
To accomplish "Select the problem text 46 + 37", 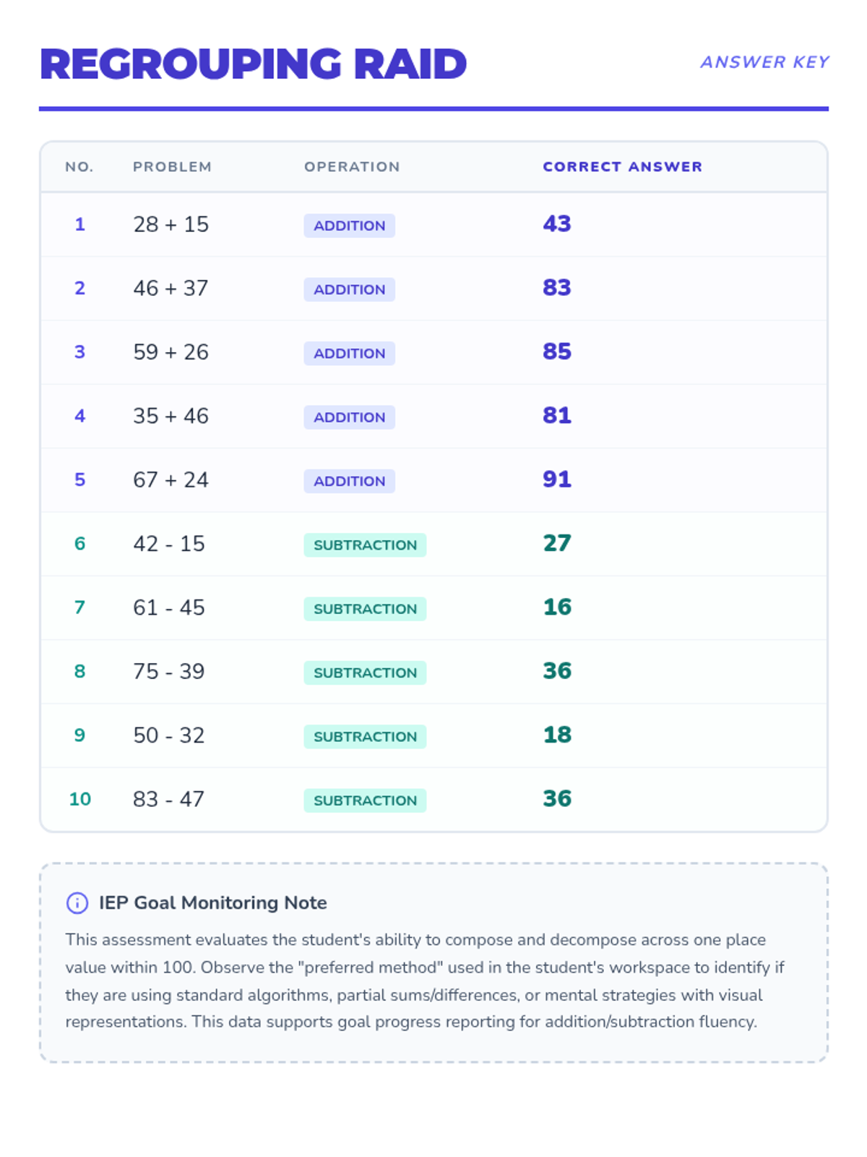I will [x=171, y=289].
